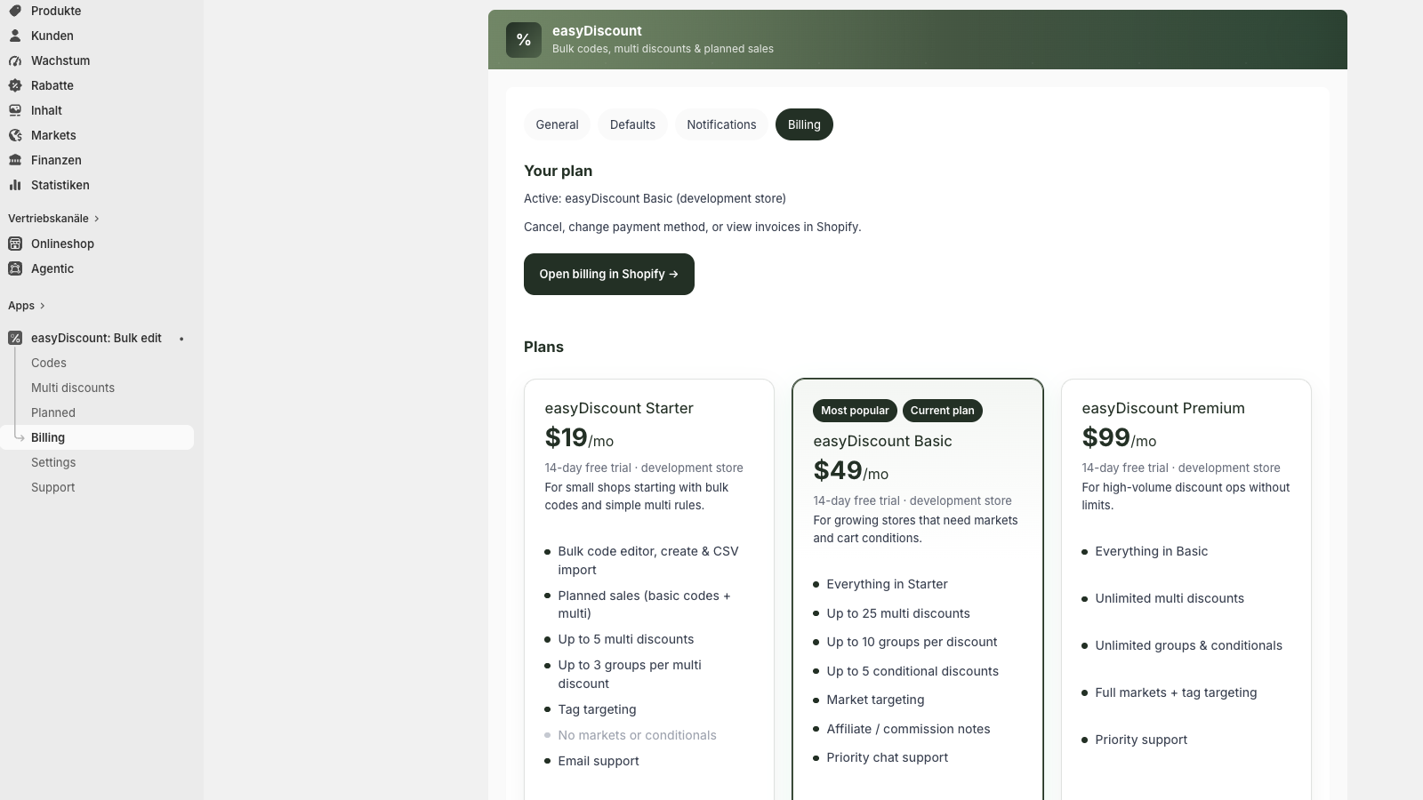Viewport: 1423px width, 800px height.
Task: Expand the Vertriebskanäle chevron
Action: 97,219
